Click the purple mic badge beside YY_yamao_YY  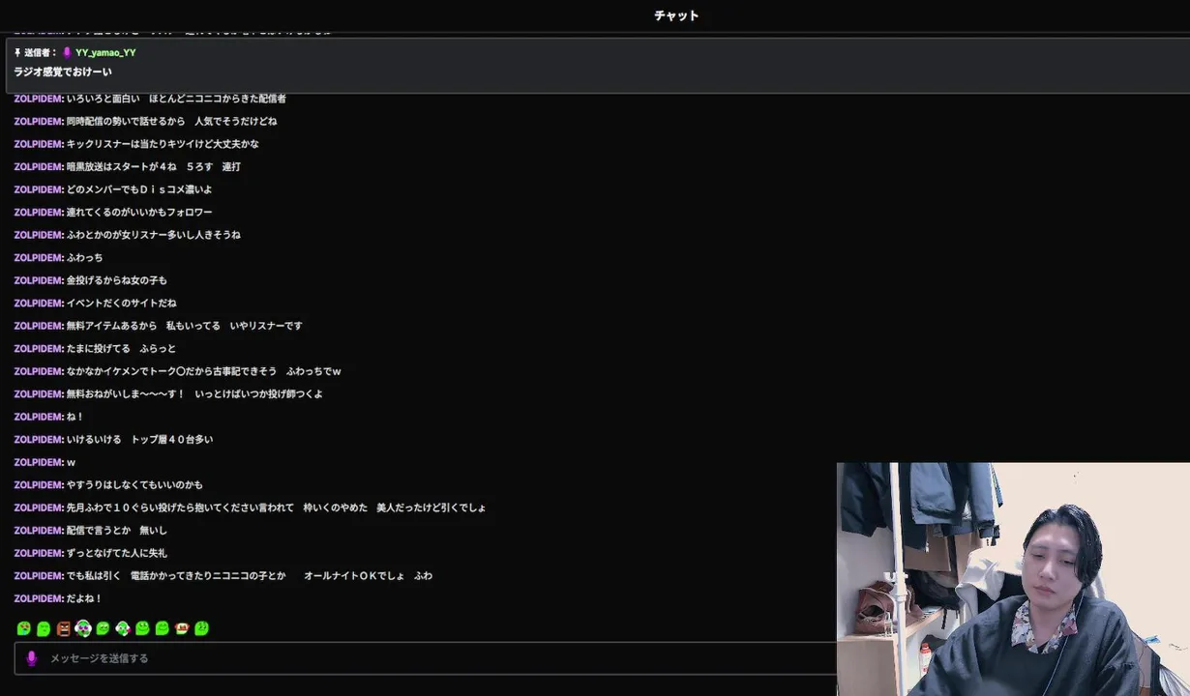coord(67,52)
